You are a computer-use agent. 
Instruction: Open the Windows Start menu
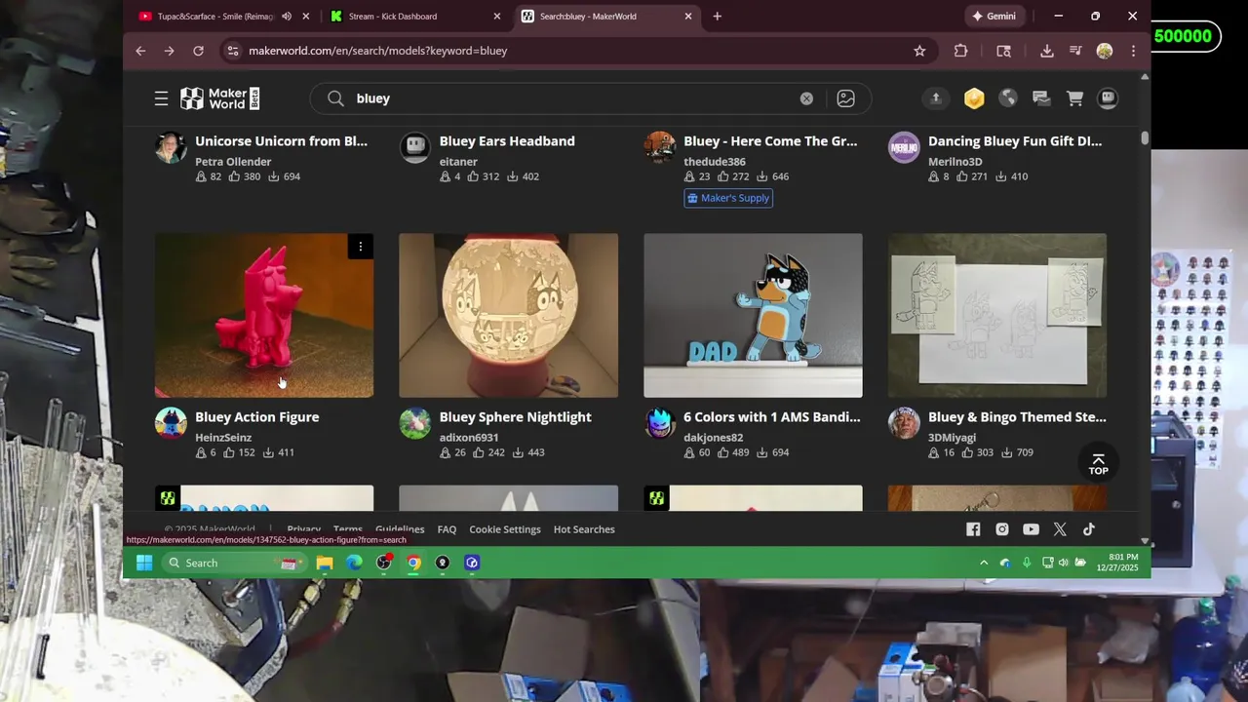(x=144, y=563)
